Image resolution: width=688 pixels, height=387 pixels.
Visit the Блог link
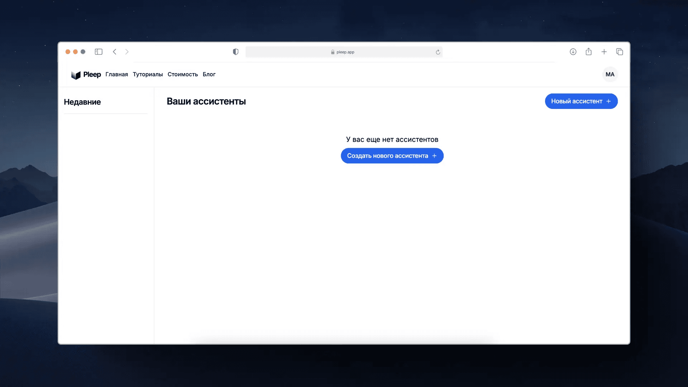click(209, 75)
